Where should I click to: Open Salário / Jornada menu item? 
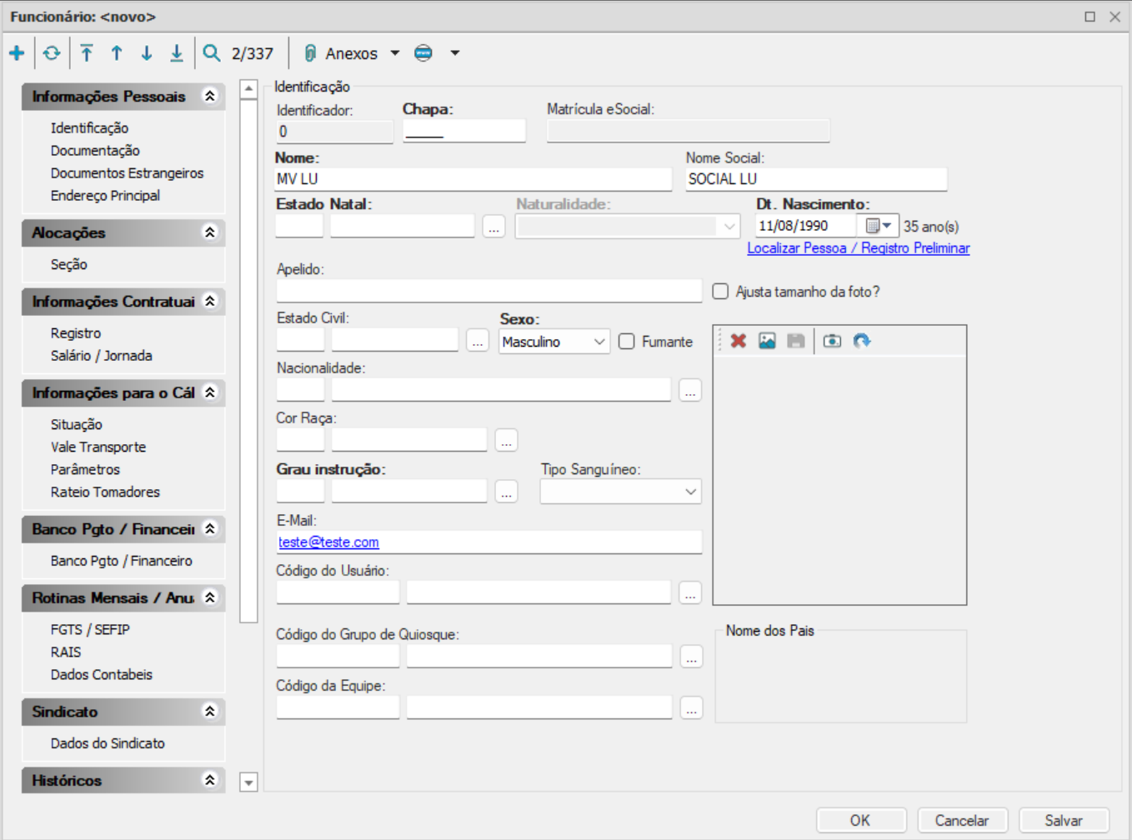[x=101, y=355]
